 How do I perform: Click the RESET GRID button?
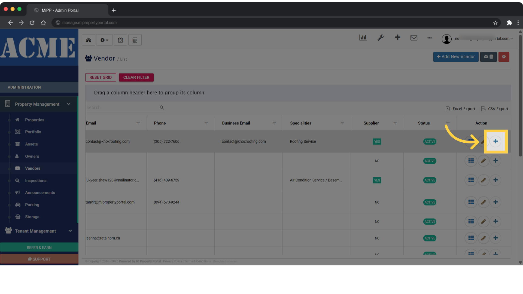tap(101, 77)
